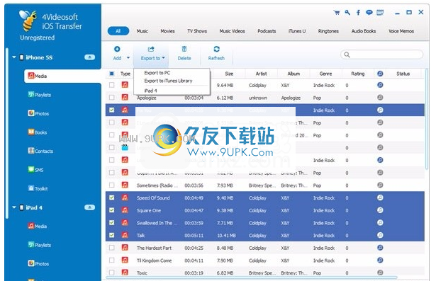The height and width of the screenshot is (281, 431).
Task: Click the Refresh arrows icon
Action: click(217, 49)
